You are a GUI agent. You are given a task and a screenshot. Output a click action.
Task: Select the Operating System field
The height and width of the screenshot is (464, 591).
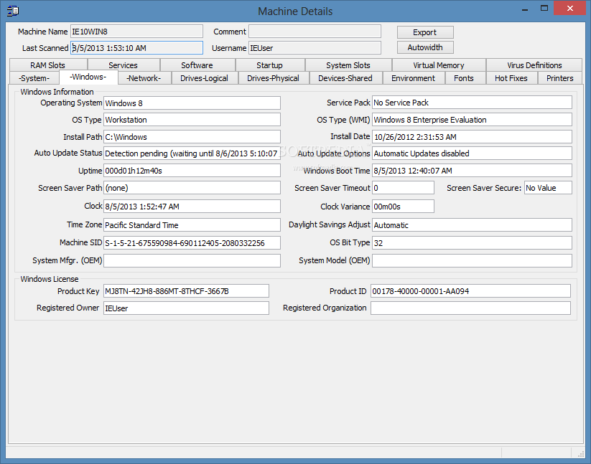(192, 103)
